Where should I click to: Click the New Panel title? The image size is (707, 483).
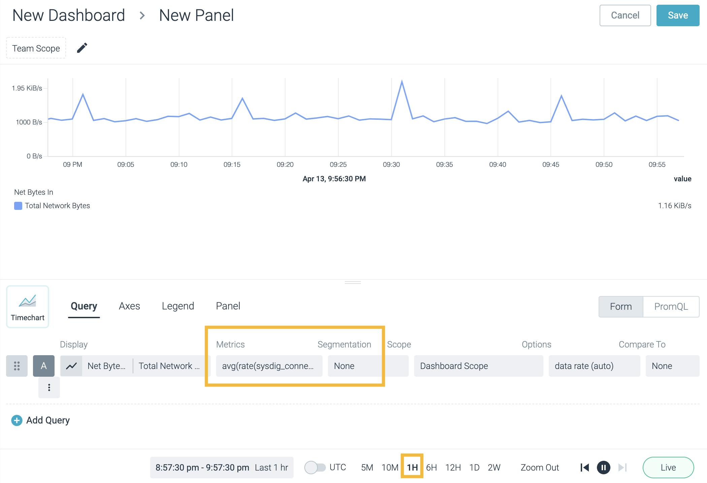pos(196,15)
